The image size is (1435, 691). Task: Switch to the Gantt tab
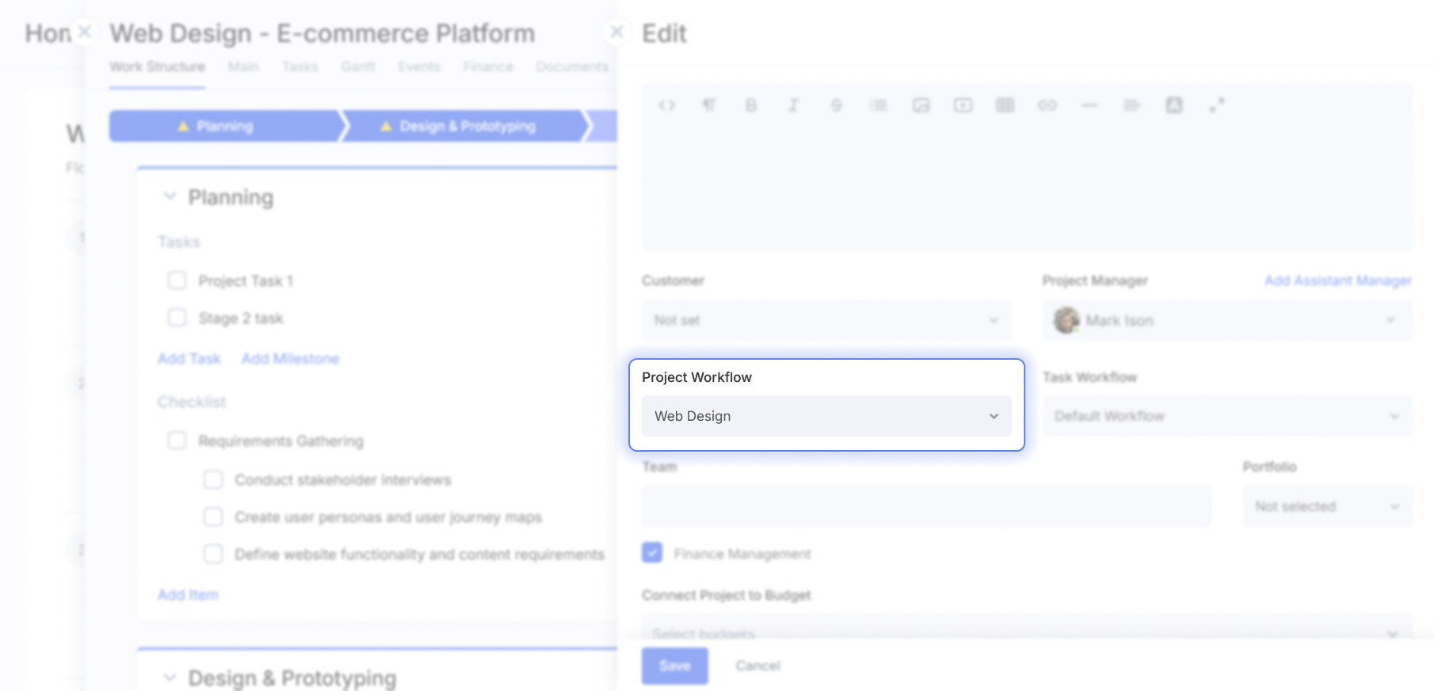[358, 67]
